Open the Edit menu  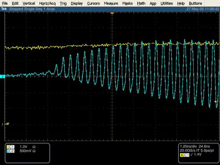[15, 4]
